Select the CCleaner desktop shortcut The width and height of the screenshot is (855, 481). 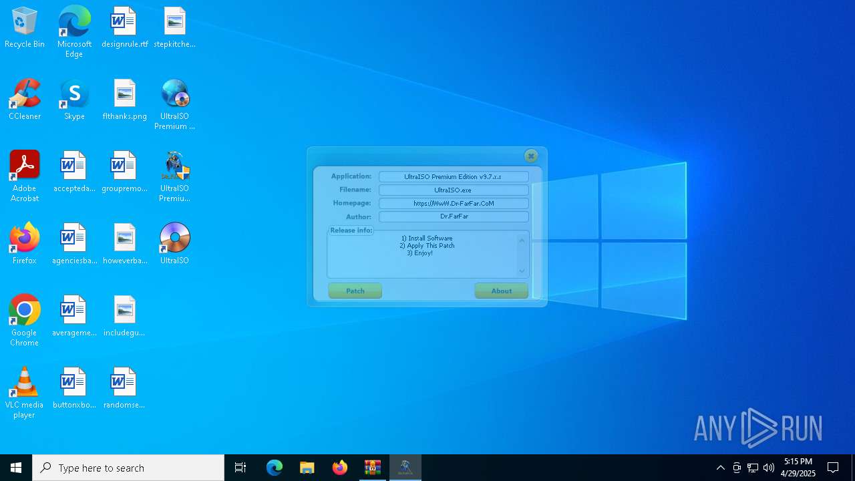[25, 100]
